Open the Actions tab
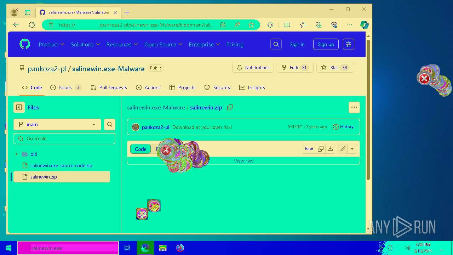The width and height of the screenshot is (453, 255). point(148,87)
